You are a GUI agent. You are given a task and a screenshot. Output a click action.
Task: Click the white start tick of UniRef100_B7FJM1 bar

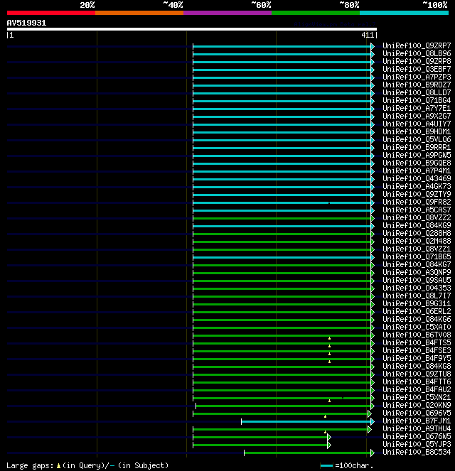point(241,421)
